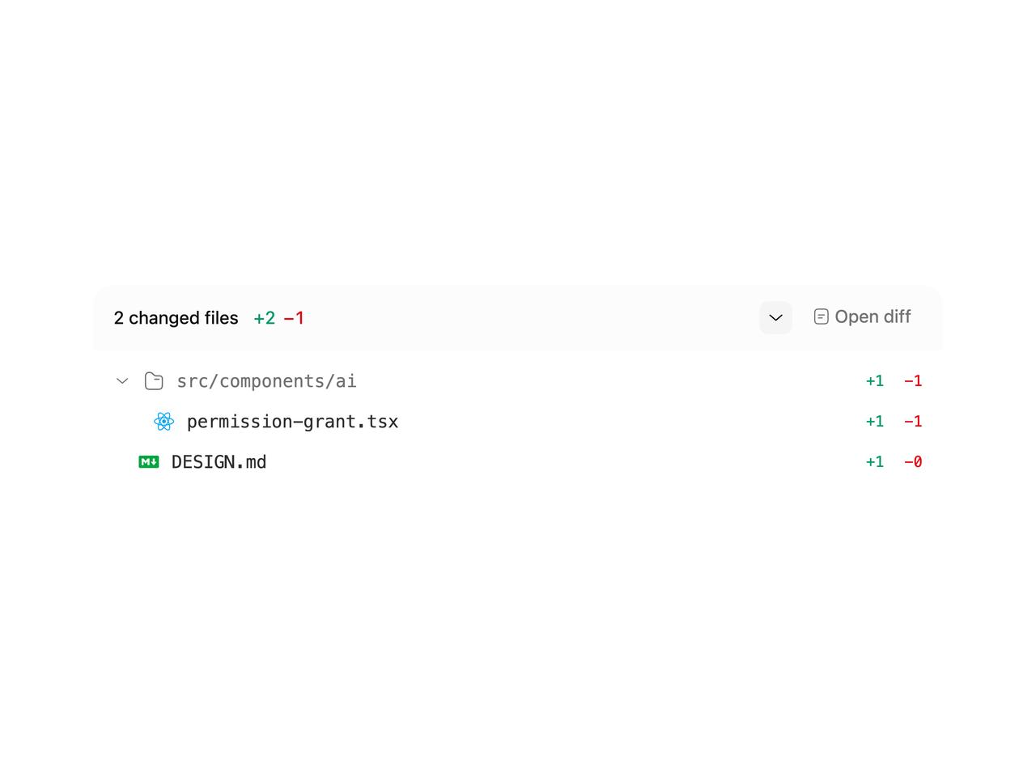Click the +1 additions count for DESIGN.md
This screenshot has width=1036, height=777.
pyautogui.click(x=875, y=462)
